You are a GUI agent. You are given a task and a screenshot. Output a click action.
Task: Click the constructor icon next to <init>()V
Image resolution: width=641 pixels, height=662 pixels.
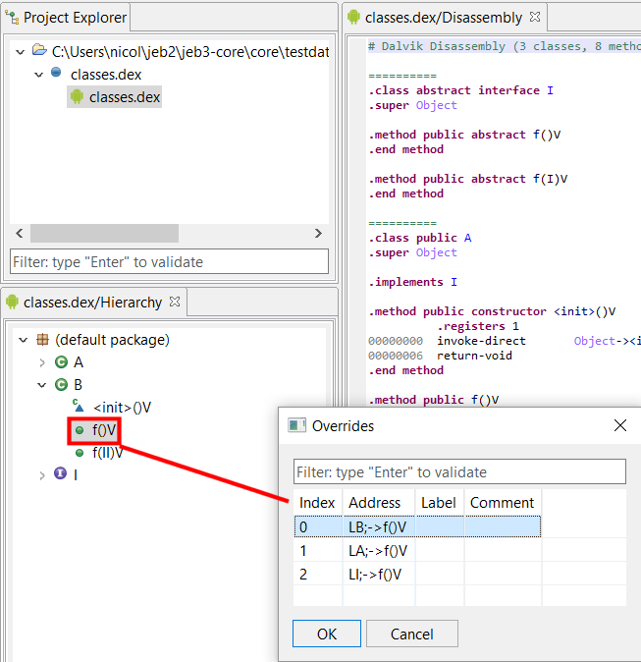pos(79,406)
